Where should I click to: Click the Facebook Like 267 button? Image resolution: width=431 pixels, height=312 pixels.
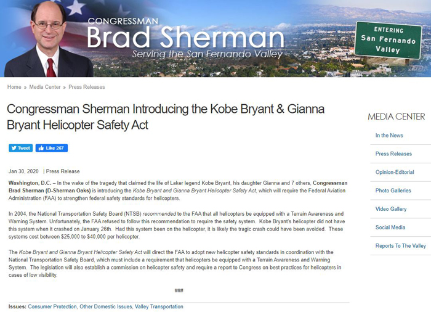[x=52, y=148]
